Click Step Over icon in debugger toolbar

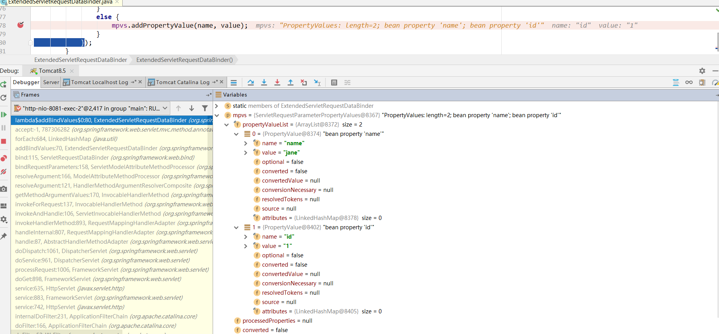[251, 83]
